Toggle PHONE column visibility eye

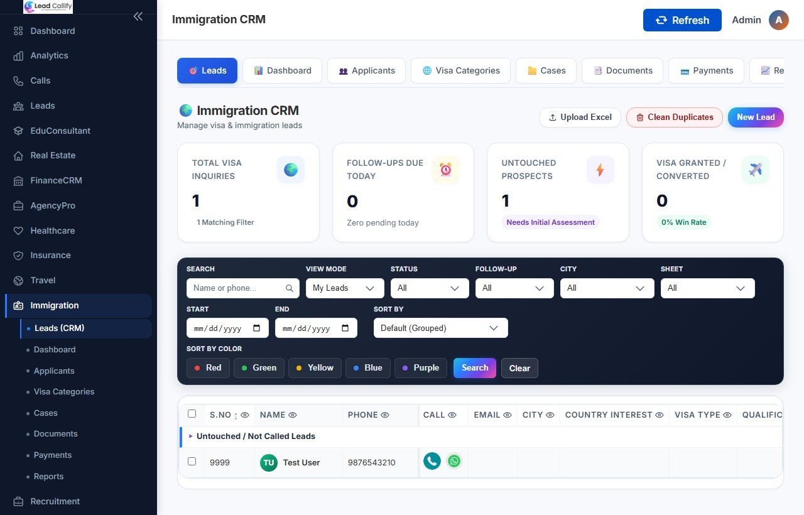385,415
